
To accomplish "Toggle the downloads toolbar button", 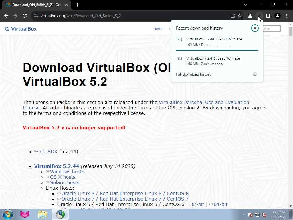I will 259,16.
